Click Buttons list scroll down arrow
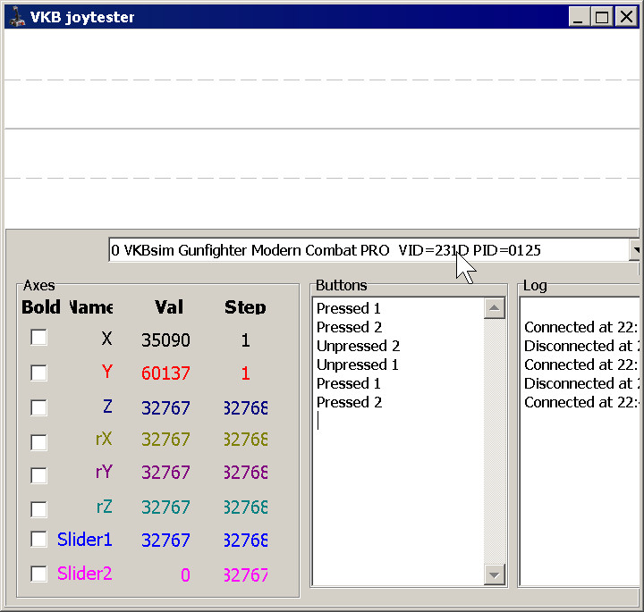 tap(495, 574)
